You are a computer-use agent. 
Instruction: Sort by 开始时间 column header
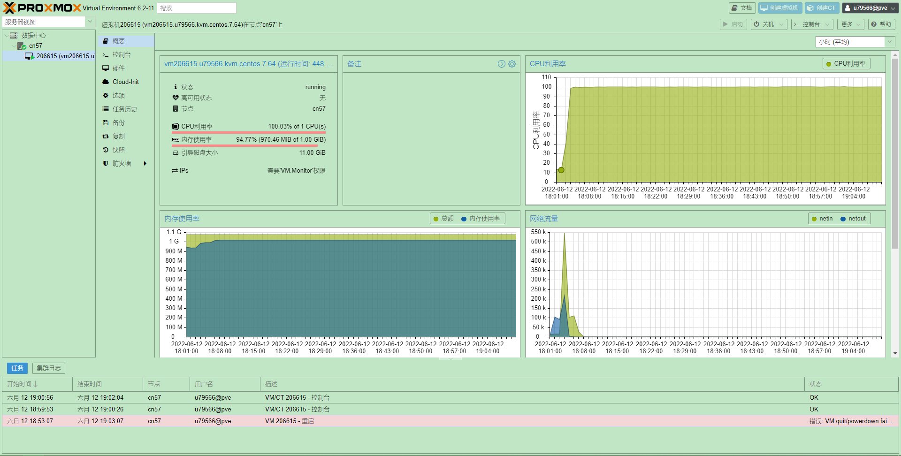tap(38, 384)
